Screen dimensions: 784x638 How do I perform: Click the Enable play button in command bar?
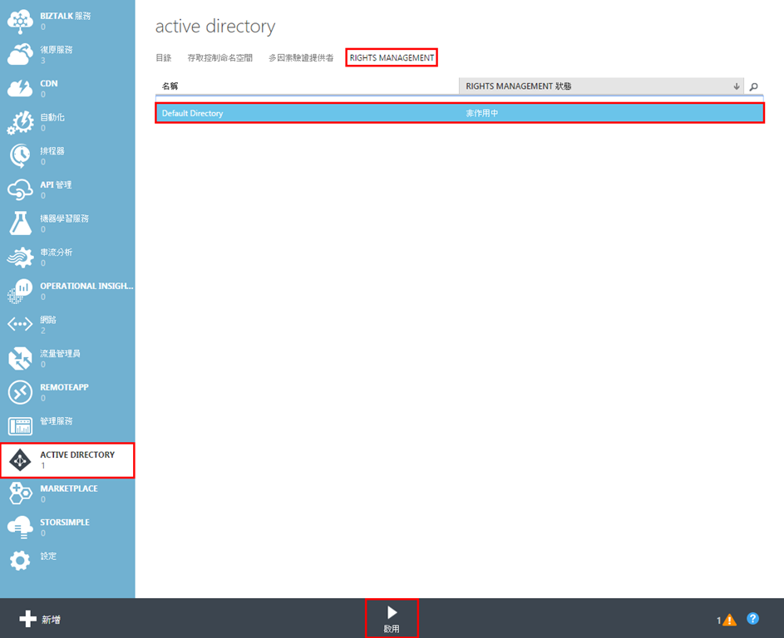tap(392, 618)
